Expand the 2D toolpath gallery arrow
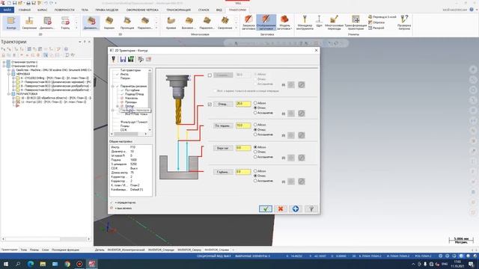This screenshot has width=479, height=269. pyautogui.click(x=76, y=28)
